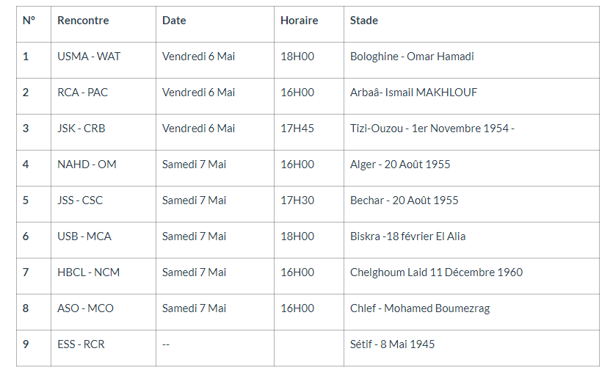
Task: Select the NAHD - OM match cell
Action: 87,164
